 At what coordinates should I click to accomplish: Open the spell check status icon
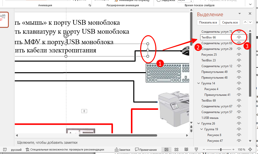[x=5, y=150]
